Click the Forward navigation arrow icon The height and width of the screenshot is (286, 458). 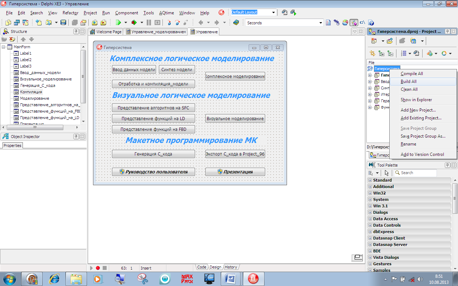click(216, 23)
